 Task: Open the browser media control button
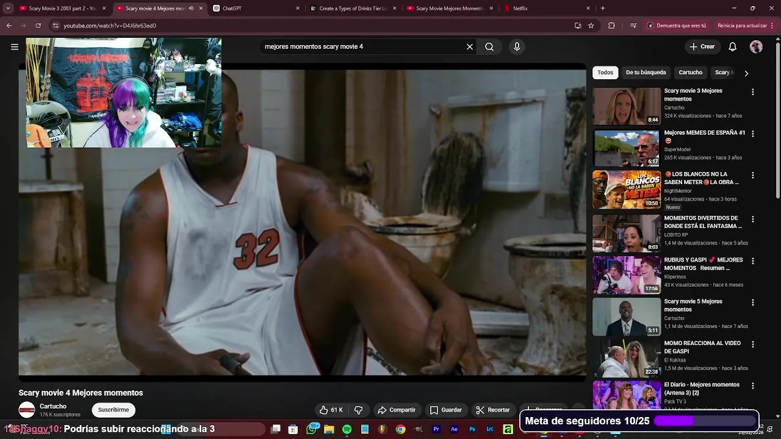click(633, 26)
